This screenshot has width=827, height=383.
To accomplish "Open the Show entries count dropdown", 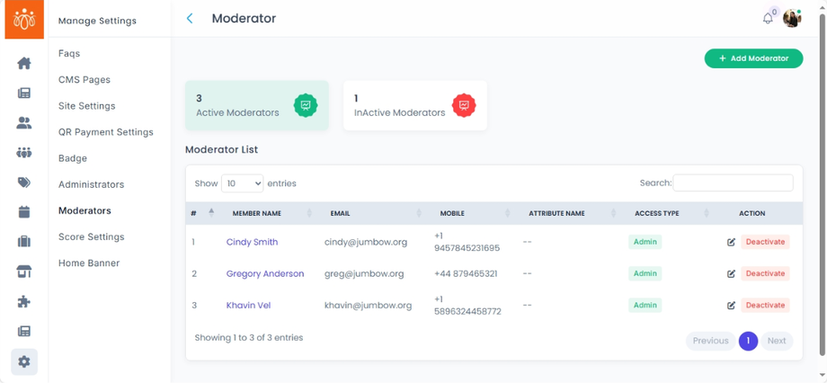I will pyautogui.click(x=242, y=183).
